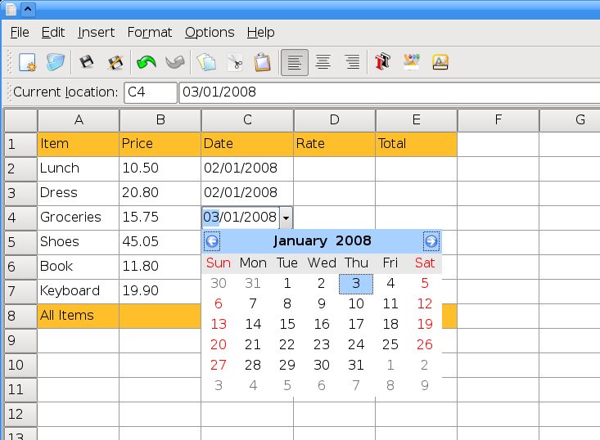The image size is (600, 440).
Task: Click the January 2008 calendar title
Action: pyautogui.click(x=322, y=240)
